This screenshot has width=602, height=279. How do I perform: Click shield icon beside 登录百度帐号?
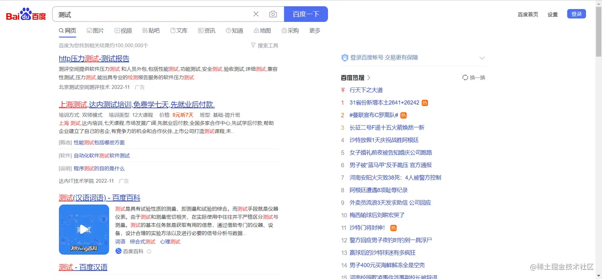(x=345, y=58)
